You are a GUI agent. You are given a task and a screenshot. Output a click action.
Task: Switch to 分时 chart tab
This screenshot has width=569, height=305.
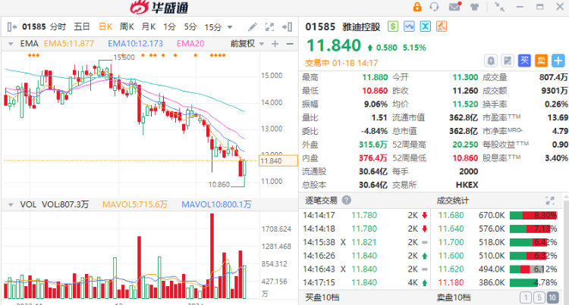click(x=58, y=26)
